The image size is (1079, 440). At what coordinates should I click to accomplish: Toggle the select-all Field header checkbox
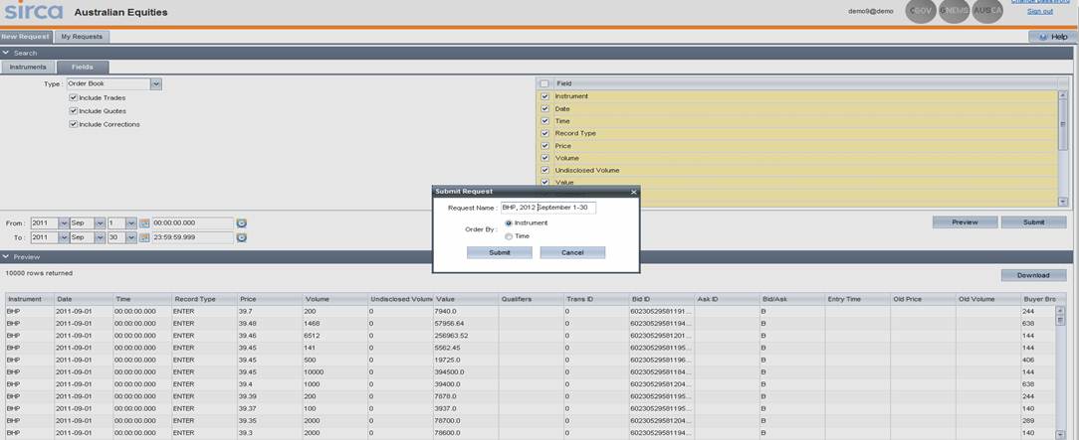click(x=544, y=83)
